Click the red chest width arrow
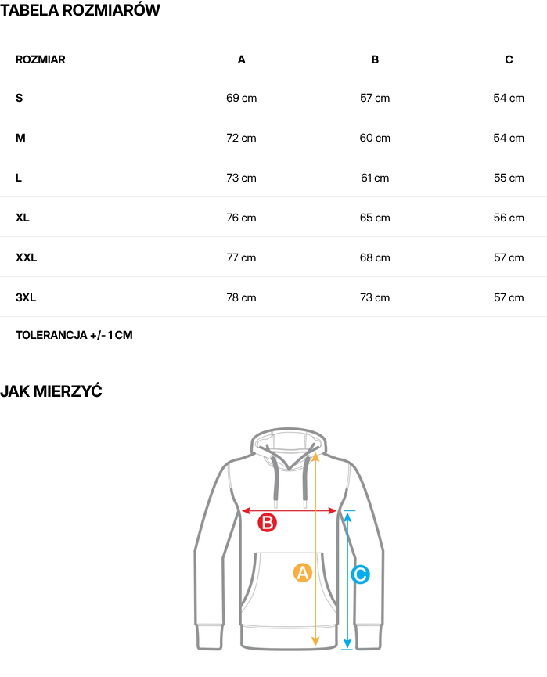Screen dimensions: 547x677 pyautogui.click(x=289, y=511)
